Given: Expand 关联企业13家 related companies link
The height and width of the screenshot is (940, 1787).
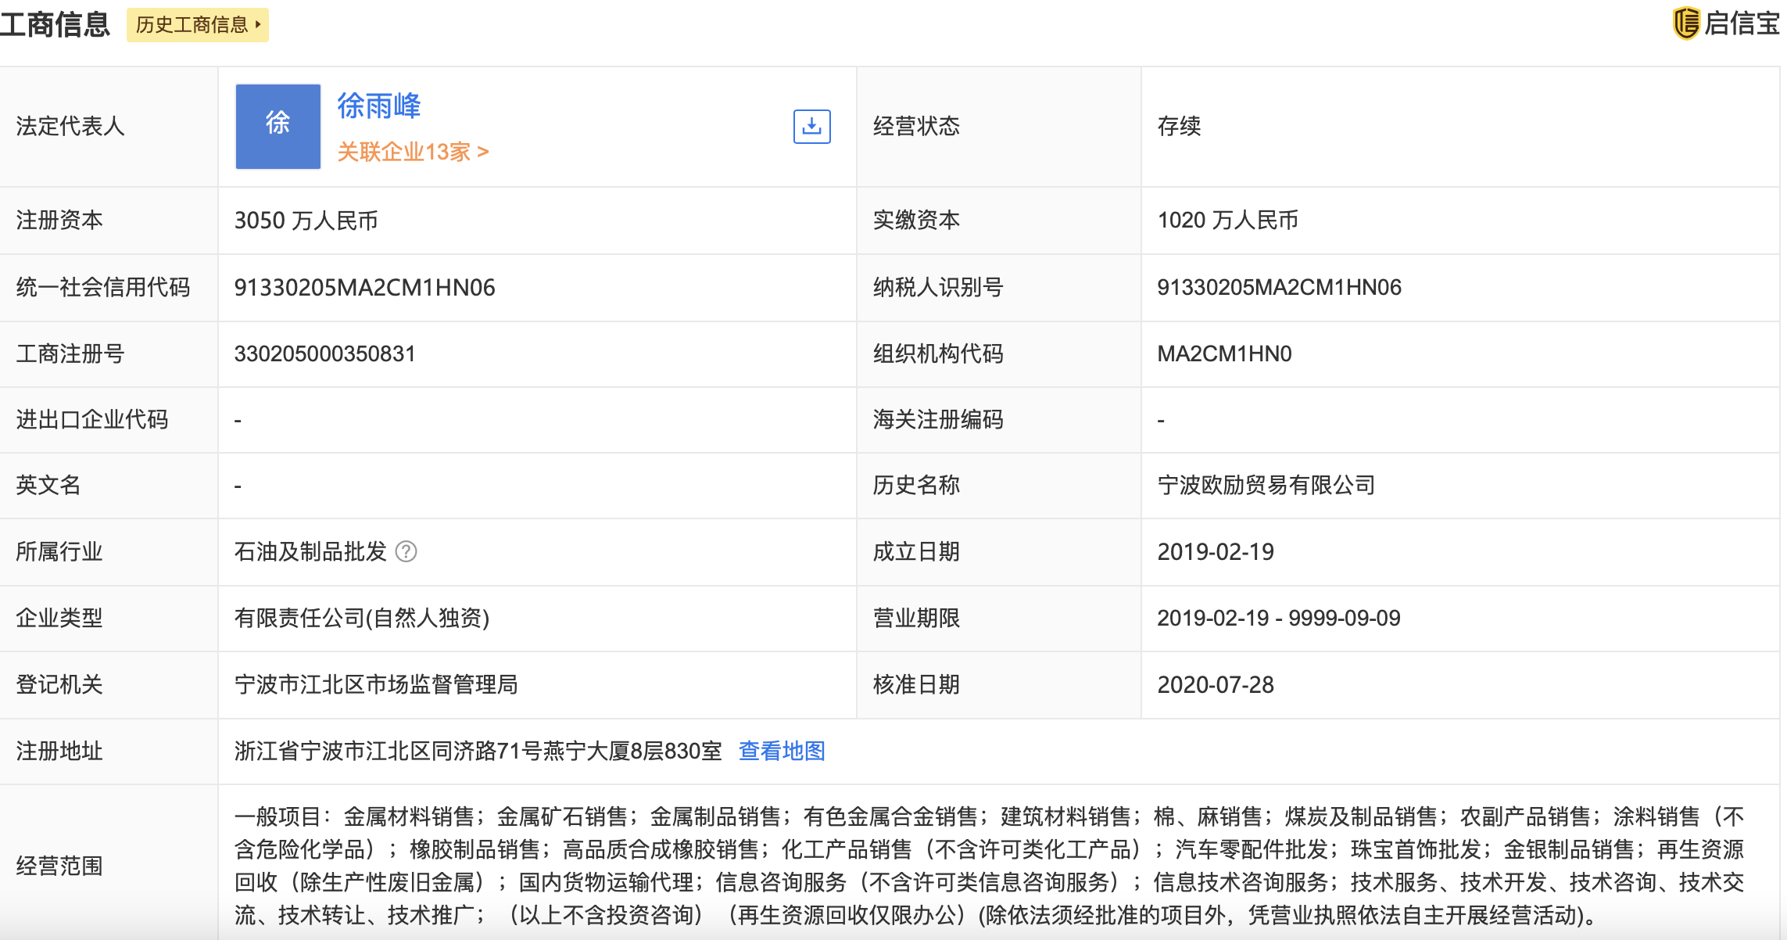Looking at the screenshot, I should point(413,152).
